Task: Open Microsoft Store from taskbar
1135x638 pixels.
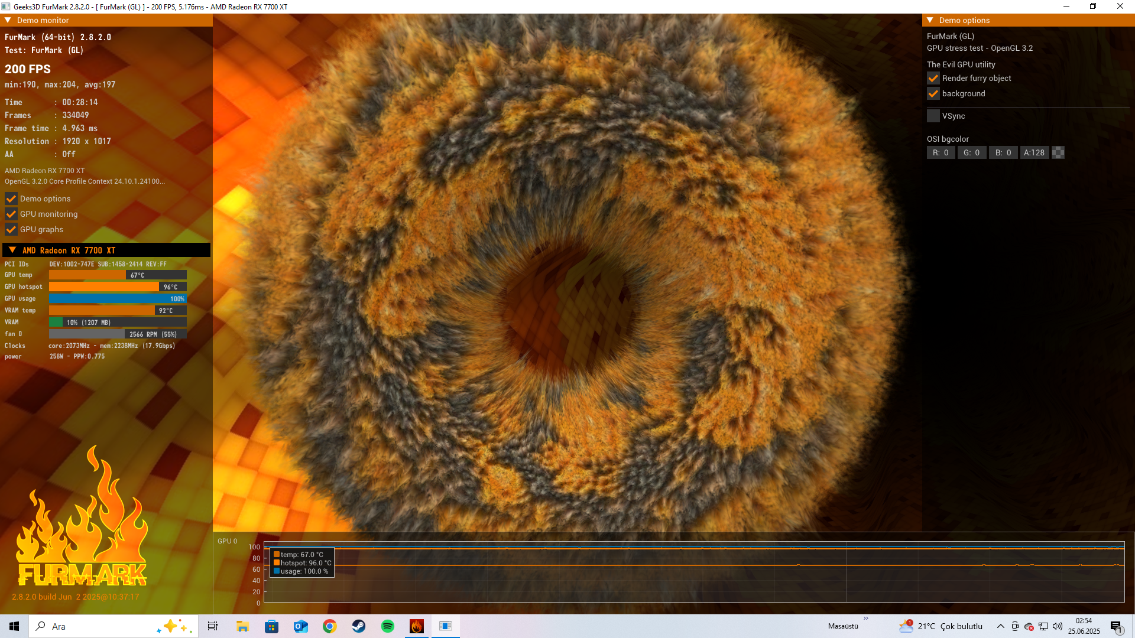Action: (271, 626)
